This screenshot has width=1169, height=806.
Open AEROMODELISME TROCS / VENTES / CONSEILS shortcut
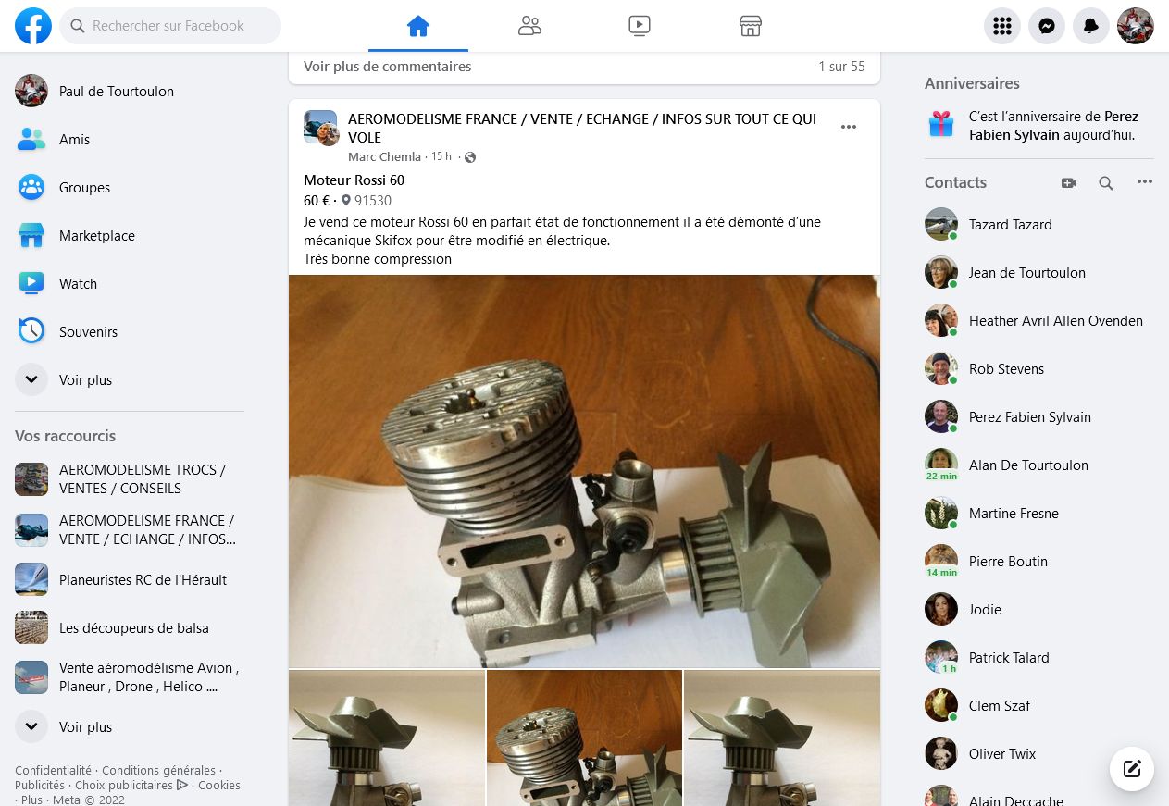(130, 478)
